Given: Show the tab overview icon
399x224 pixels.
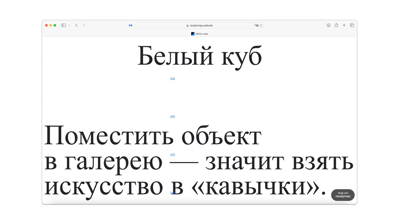Looking at the screenshot, I should click(x=352, y=25).
